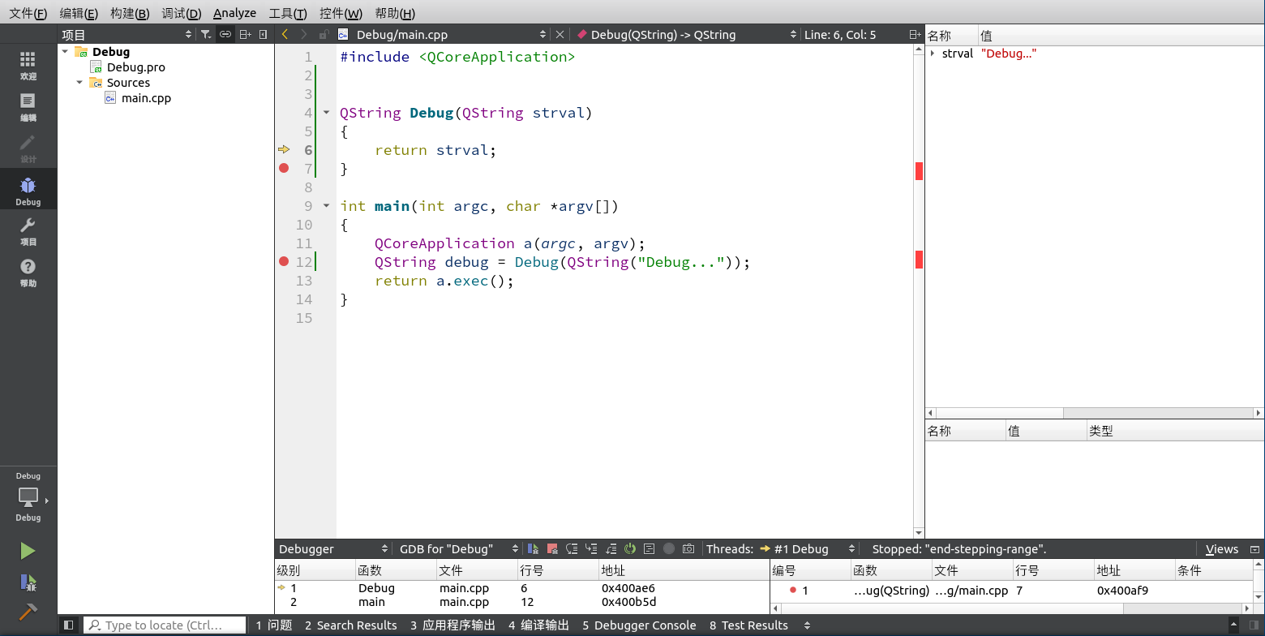
Task: Click the Step Over debugger icon
Action: point(571,548)
